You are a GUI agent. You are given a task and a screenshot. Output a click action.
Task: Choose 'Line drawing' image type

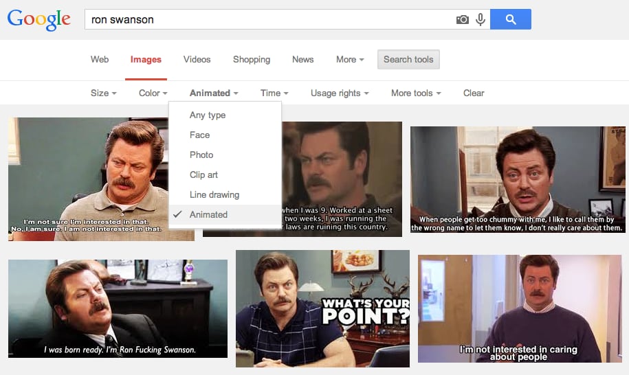coord(225,195)
